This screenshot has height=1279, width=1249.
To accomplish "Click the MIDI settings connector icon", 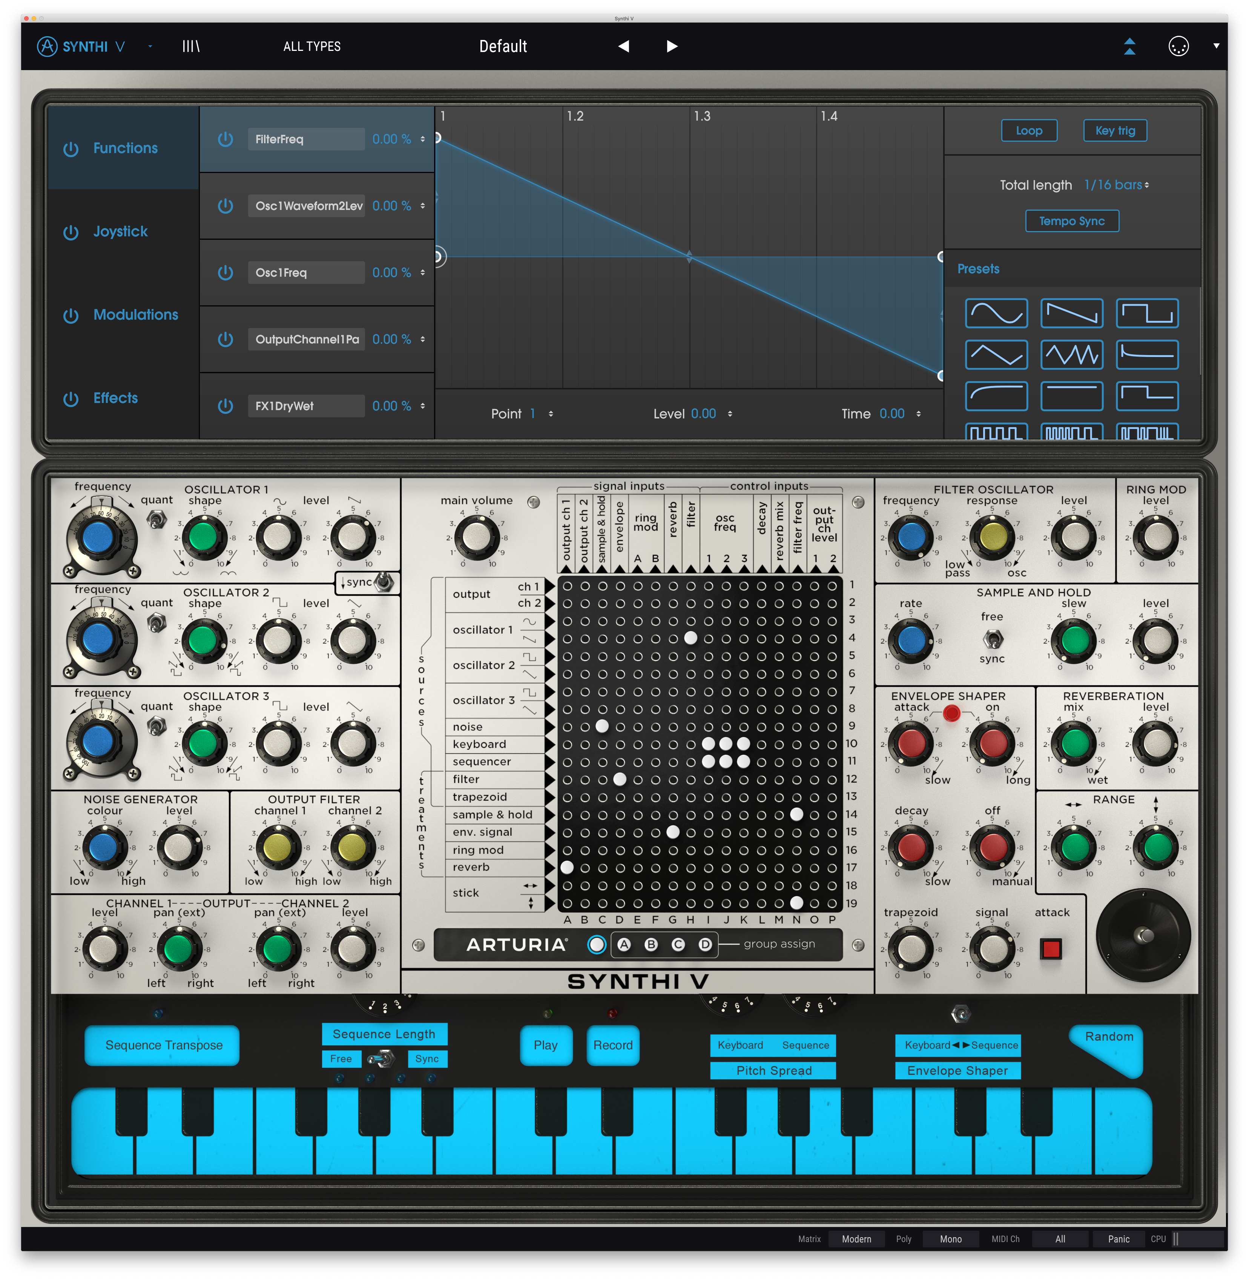I will coord(1178,46).
